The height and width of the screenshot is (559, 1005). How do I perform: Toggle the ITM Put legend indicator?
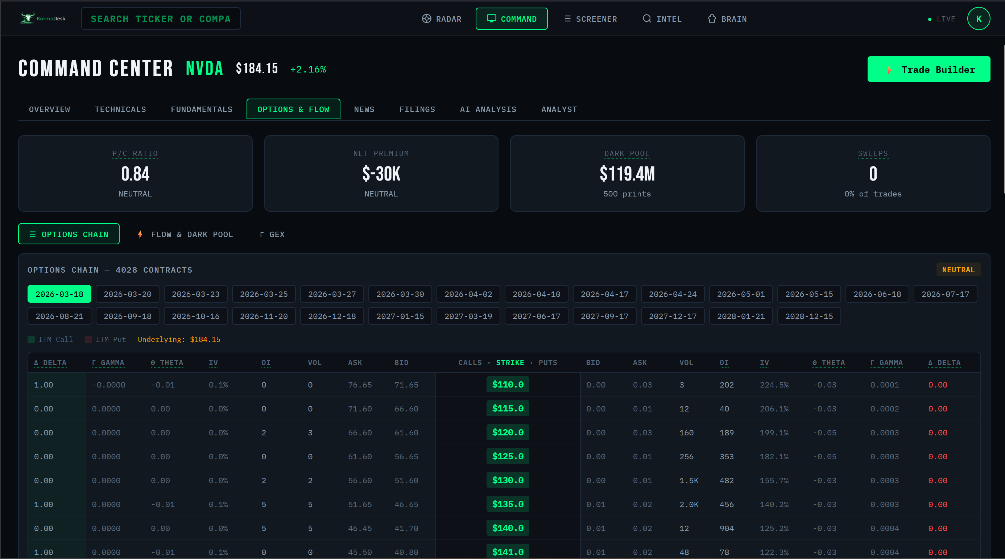click(88, 339)
